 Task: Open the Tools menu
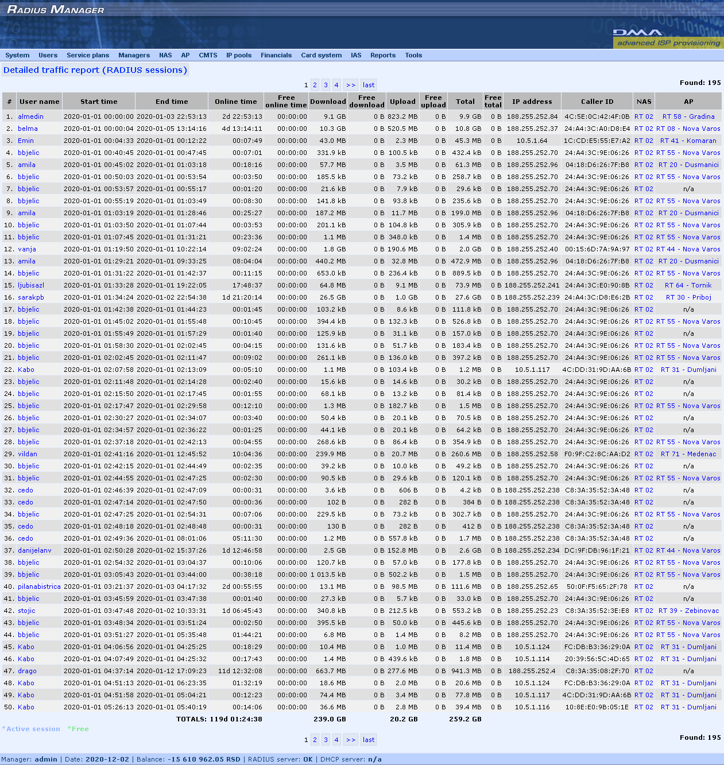click(413, 56)
